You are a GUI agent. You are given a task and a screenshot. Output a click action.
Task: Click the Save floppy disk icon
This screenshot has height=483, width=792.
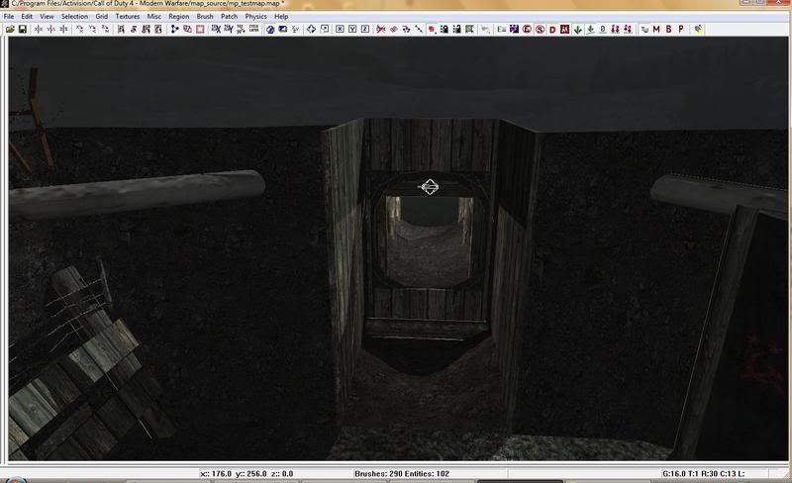(22, 30)
